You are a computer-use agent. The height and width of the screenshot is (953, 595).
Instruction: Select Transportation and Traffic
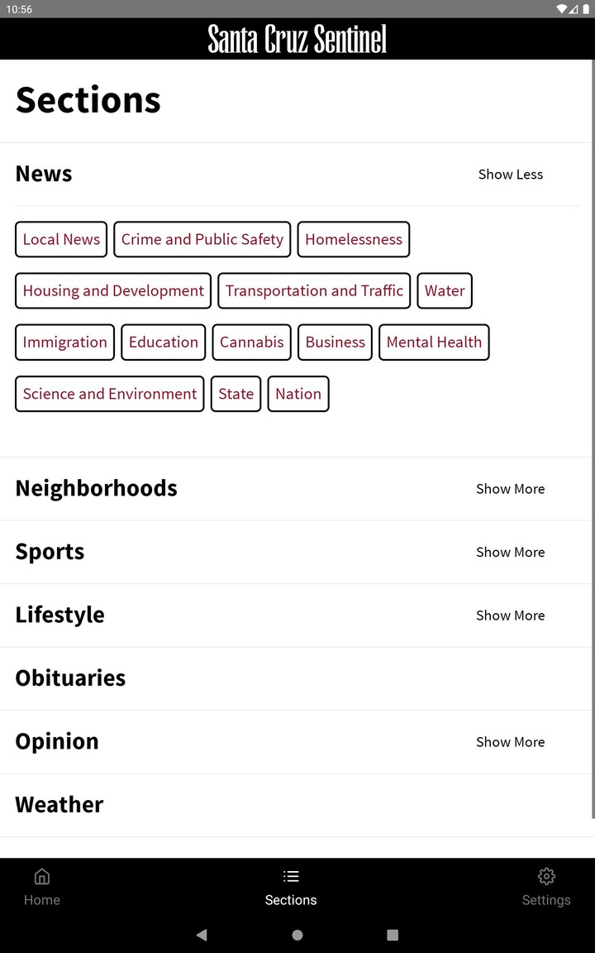click(314, 290)
